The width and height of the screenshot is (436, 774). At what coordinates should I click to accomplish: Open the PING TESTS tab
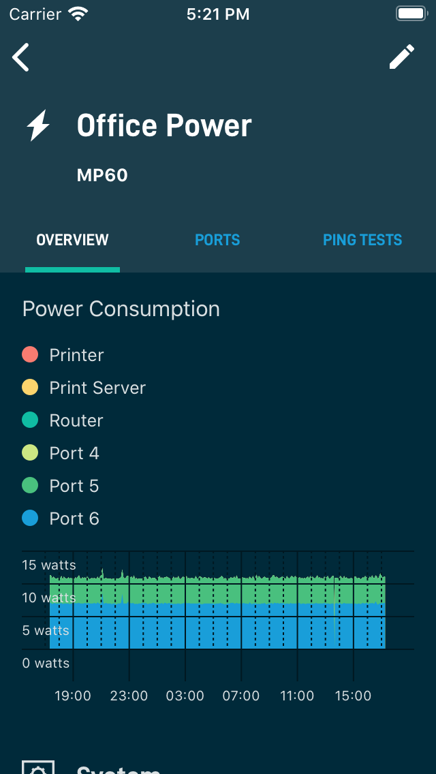coord(362,240)
